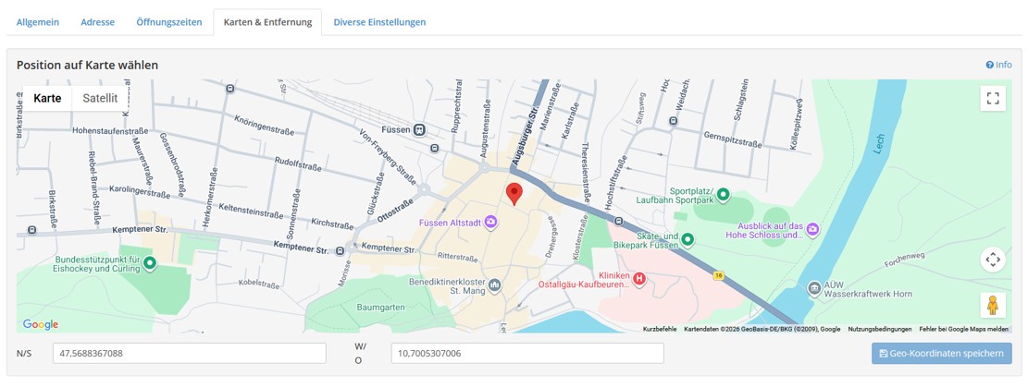Click the bus stop icon on Kemptener Str. near Morisse
This screenshot has height=387, width=1028.
pos(340,251)
